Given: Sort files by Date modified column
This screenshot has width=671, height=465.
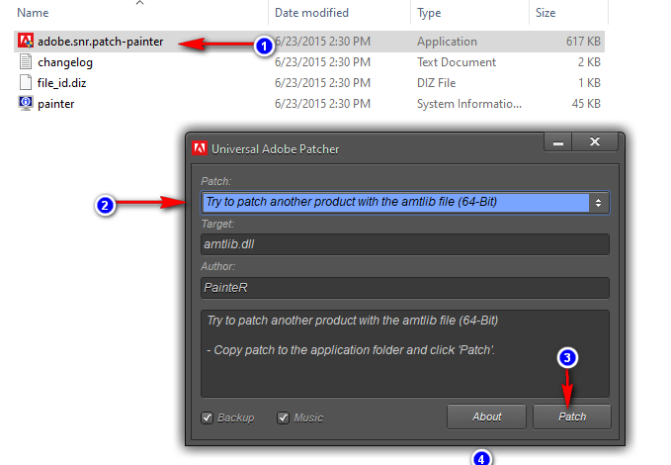Looking at the screenshot, I should click(x=311, y=13).
